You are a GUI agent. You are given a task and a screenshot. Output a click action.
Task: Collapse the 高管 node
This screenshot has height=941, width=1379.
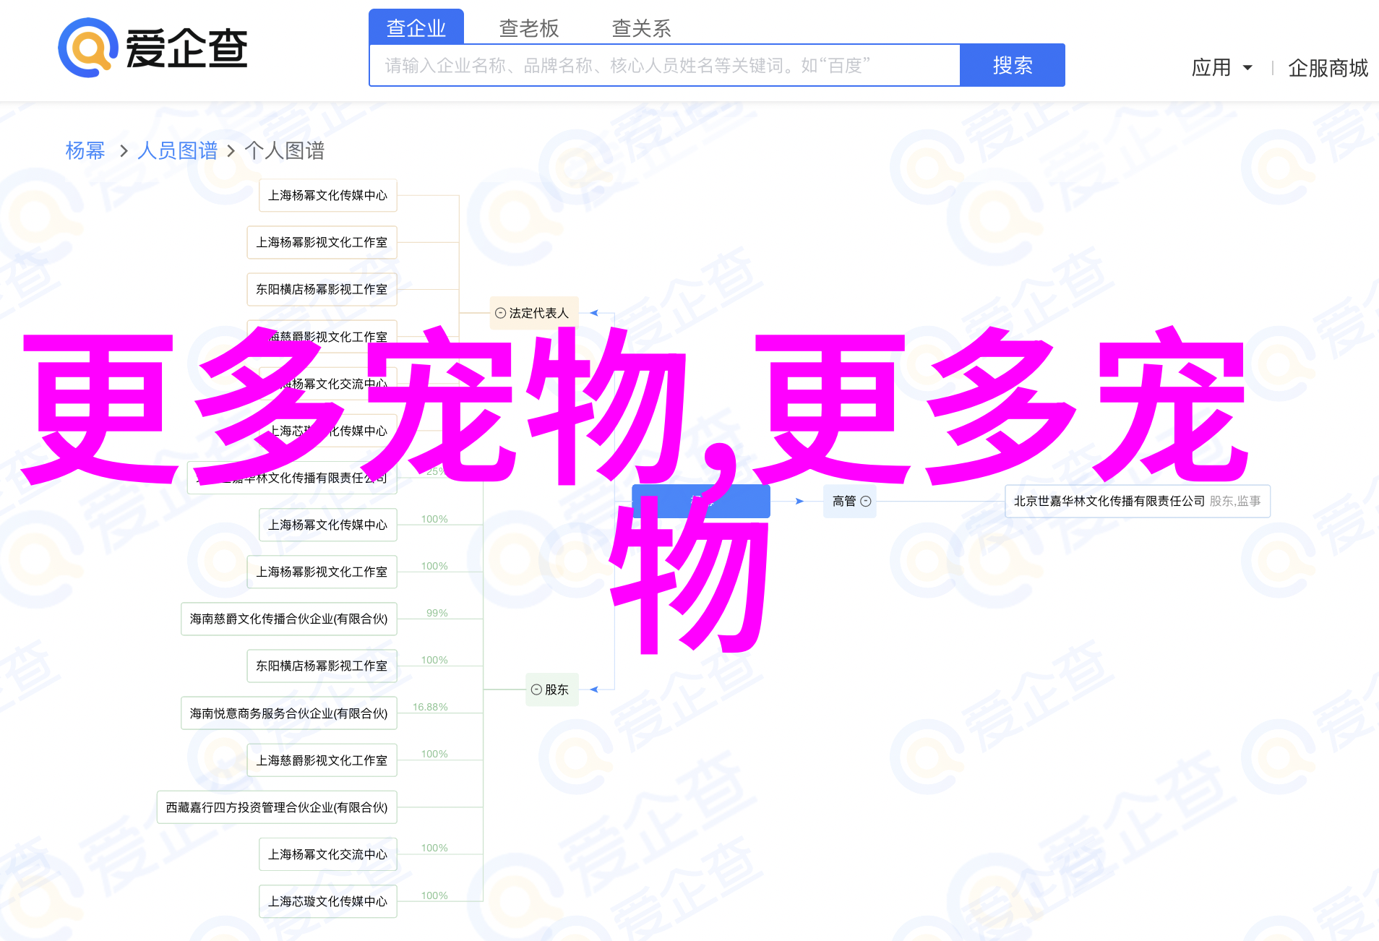coord(866,501)
